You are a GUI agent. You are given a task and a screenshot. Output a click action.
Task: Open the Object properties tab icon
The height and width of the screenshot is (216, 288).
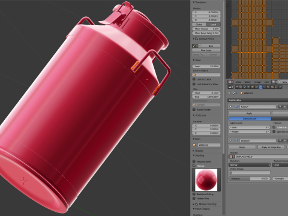[253, 87]
